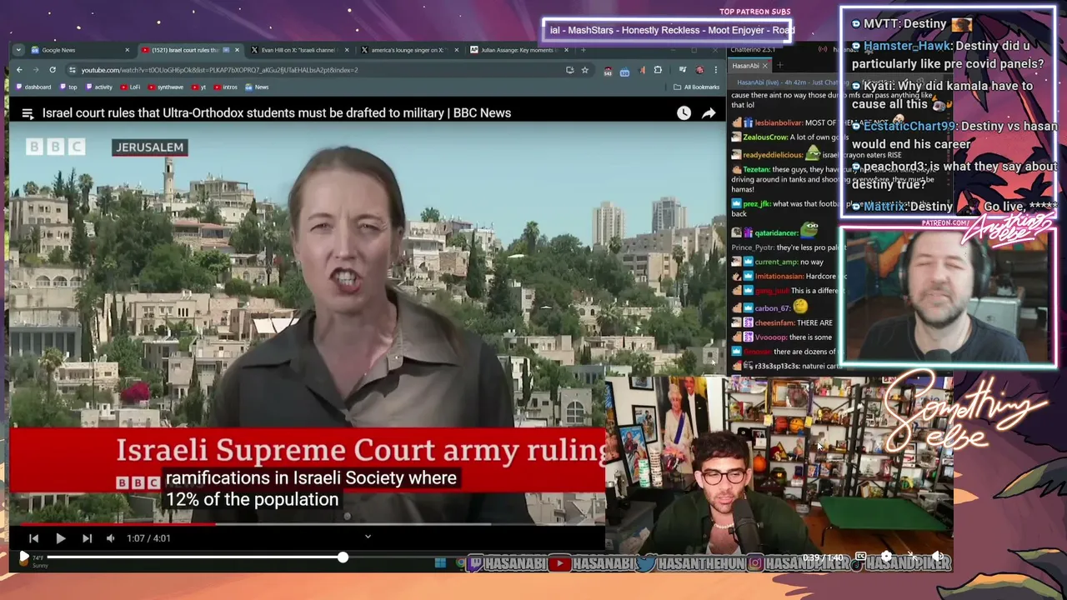Toggle captions on the outer player
This screenshot has width=1067, height=600.
(x=860, y=557)
